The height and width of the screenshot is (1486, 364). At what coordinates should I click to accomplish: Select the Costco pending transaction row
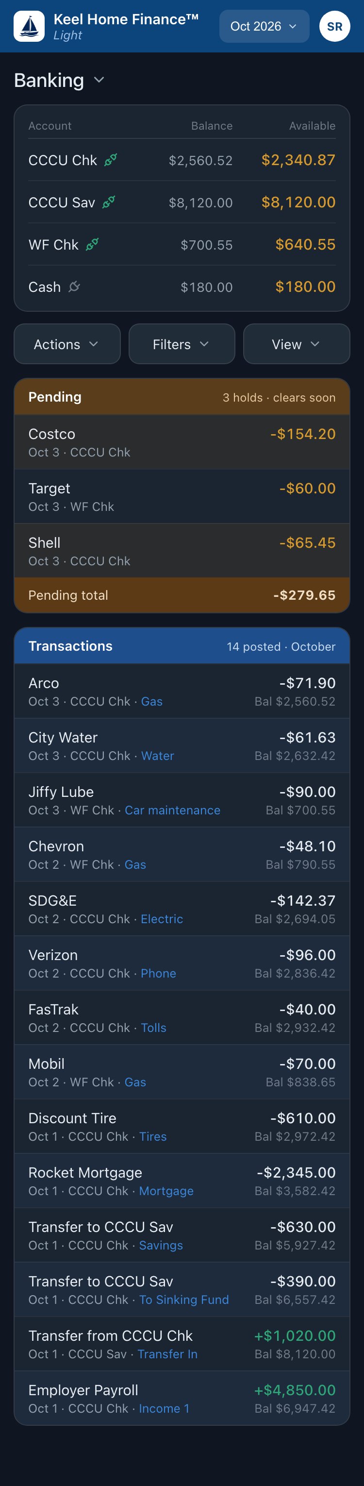point(182,442)
